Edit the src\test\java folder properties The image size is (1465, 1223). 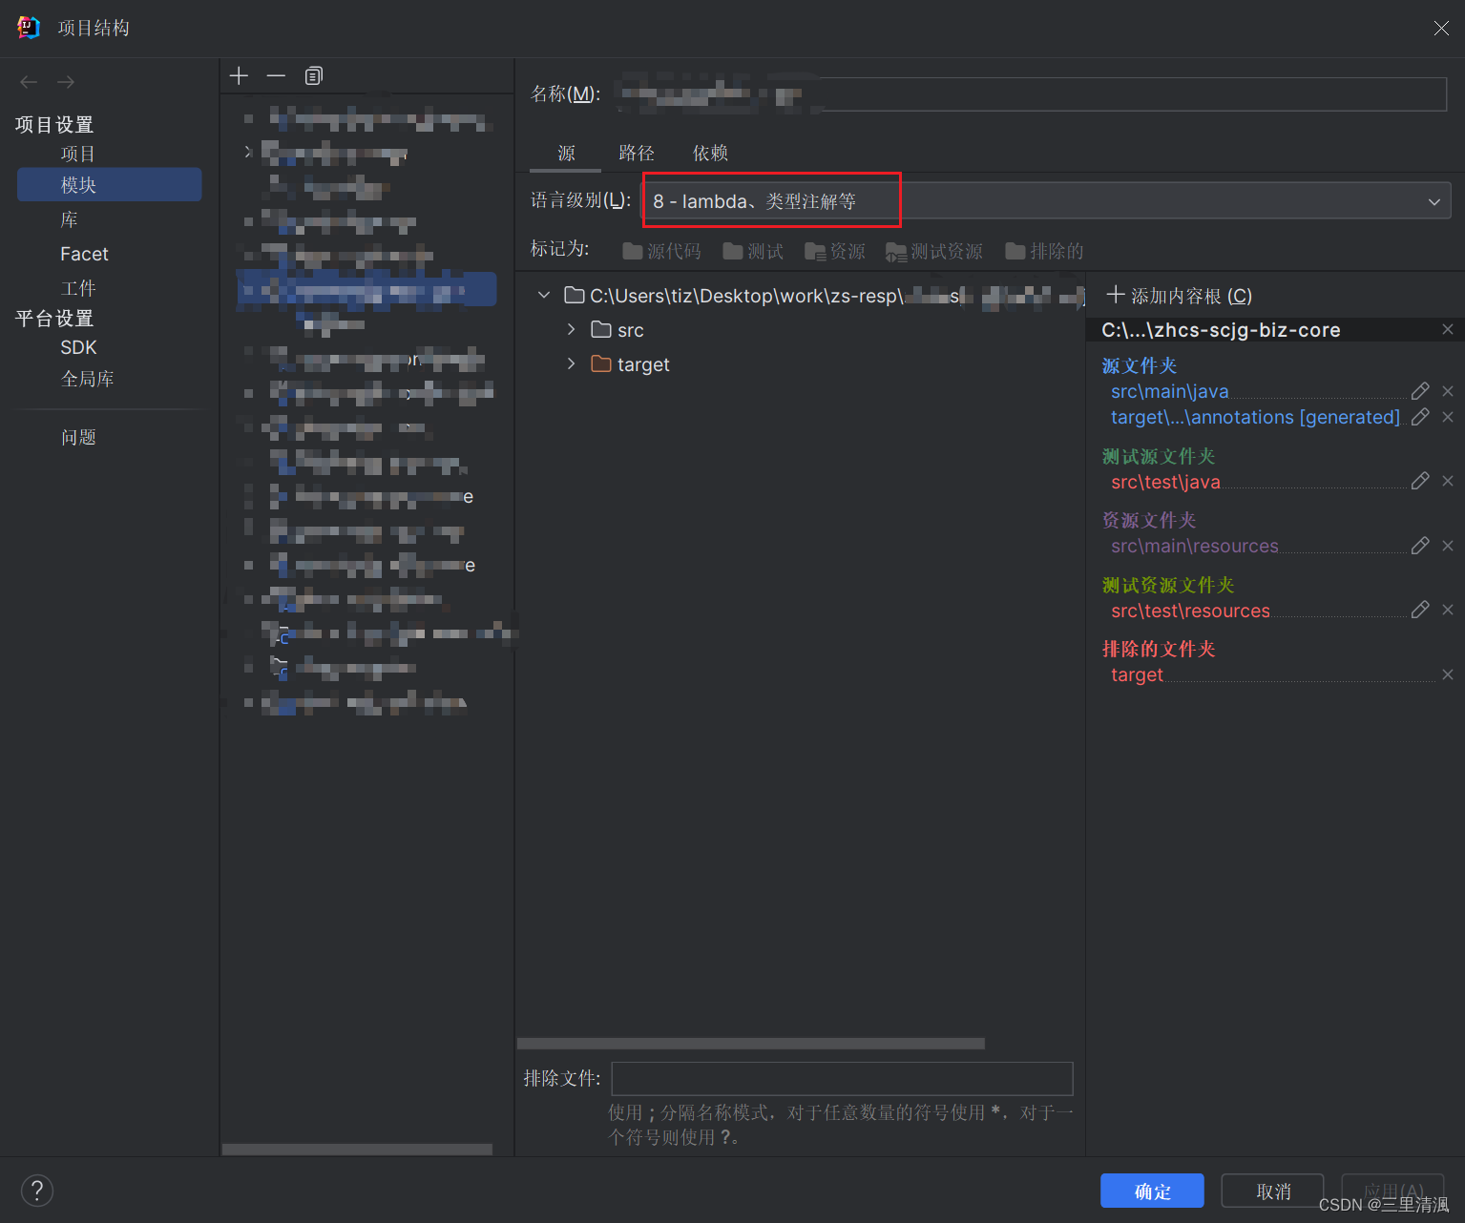1420,481
